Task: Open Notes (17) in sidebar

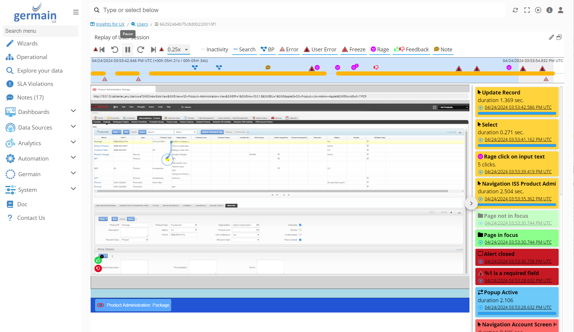Action: tap(30, 97)
